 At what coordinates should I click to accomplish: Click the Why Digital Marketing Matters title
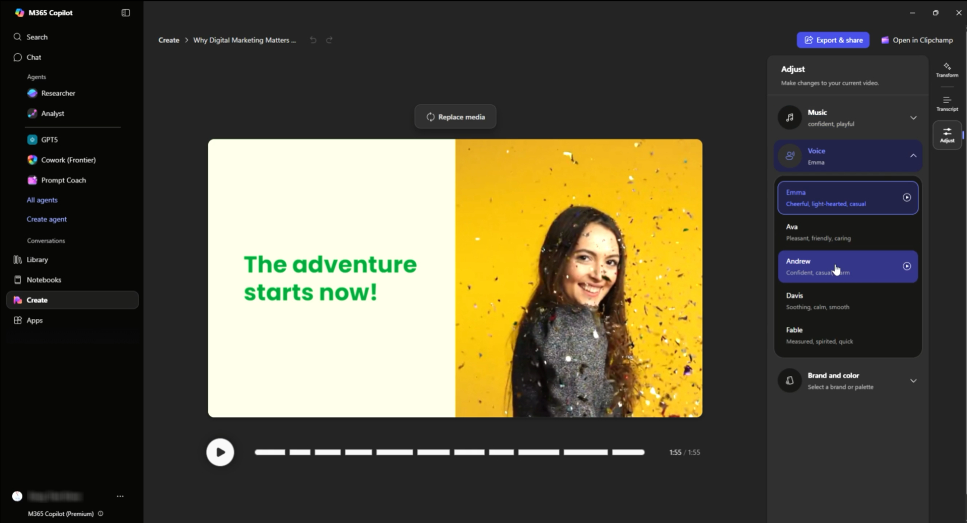(244, 40)
